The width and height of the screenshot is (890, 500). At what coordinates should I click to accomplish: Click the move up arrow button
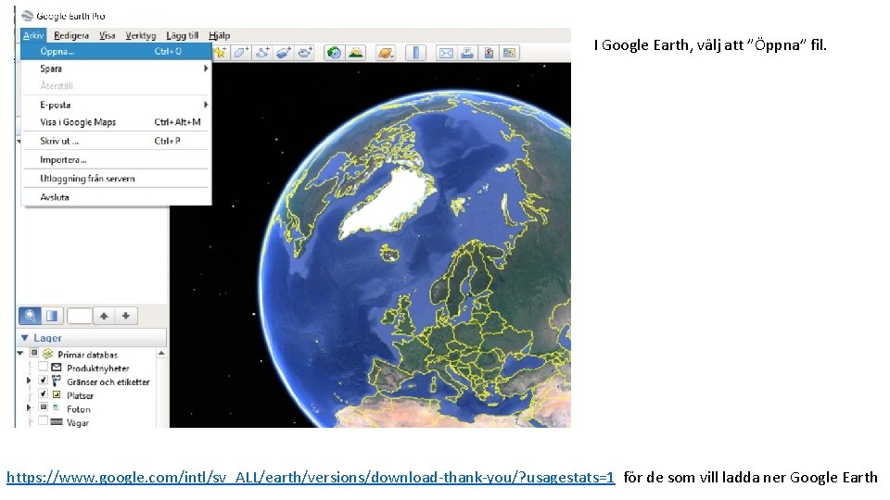click(104, 316)
